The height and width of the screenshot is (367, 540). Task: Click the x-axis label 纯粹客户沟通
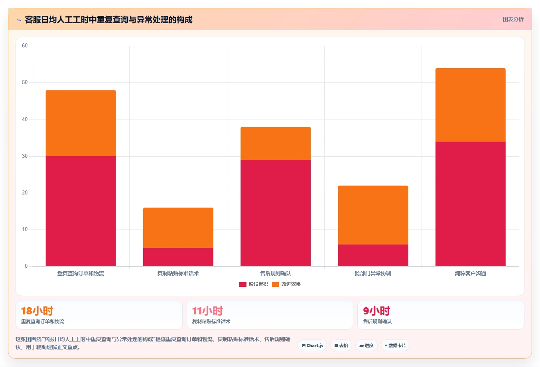(471, 273)
